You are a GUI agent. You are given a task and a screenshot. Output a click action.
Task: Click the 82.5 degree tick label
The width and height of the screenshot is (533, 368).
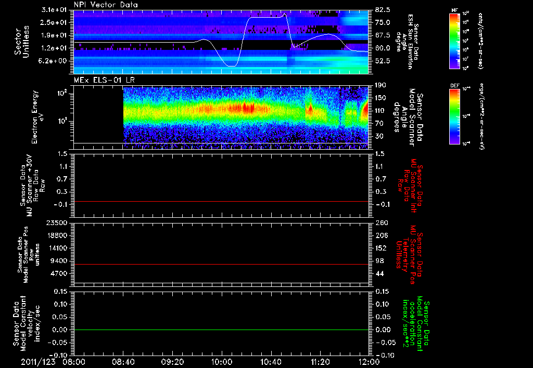pos(383,10)
